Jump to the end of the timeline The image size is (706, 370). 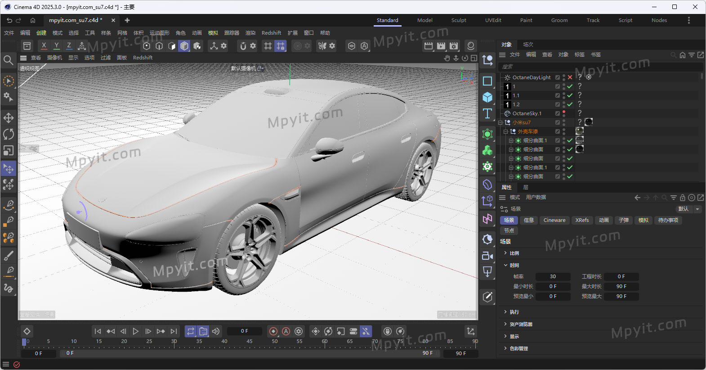[x=174, y=331]
